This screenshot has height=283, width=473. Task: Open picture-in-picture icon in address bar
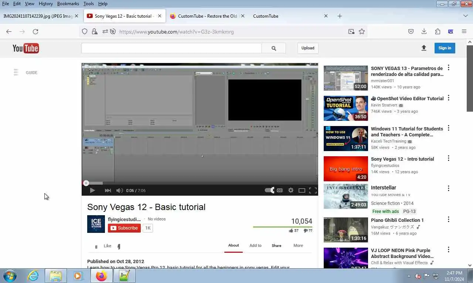click(351, 32)
